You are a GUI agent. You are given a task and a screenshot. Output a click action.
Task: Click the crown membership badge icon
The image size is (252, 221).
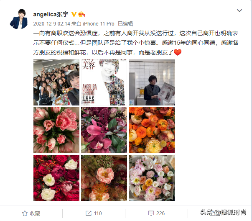81,15
